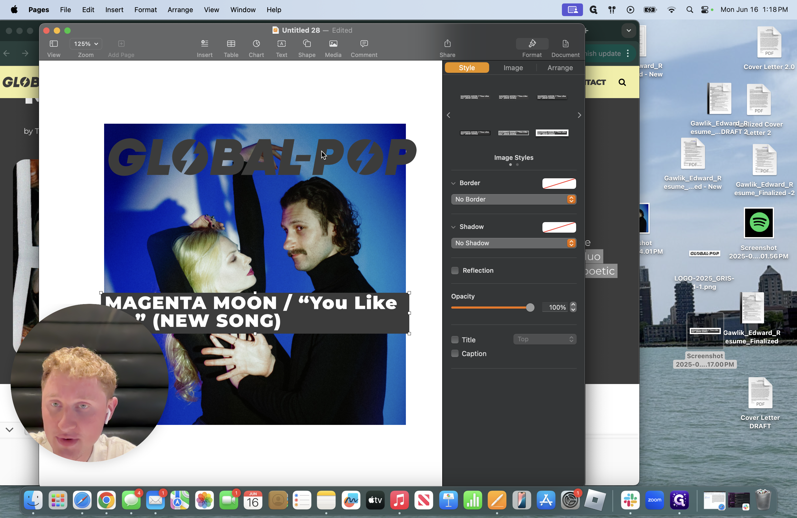Collapse the Shadow section chevron
This screenshot has height=518, width=797.
pyautogui.click(x=453, y=227)
